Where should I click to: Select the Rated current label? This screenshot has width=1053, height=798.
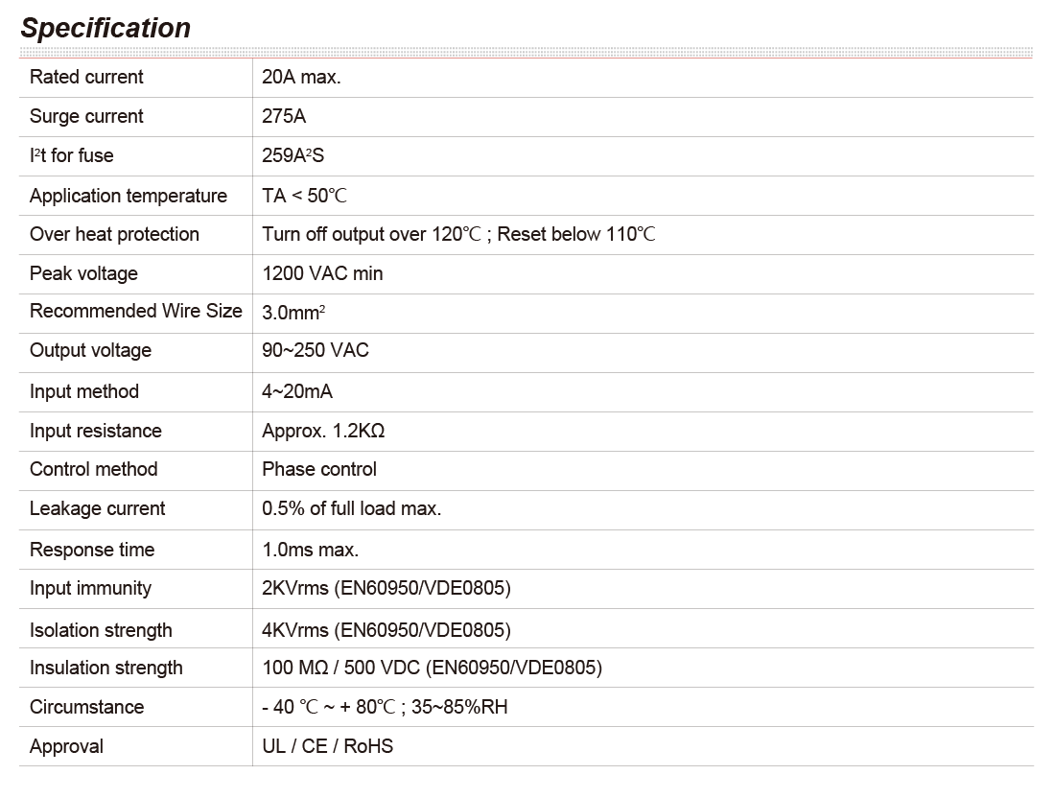pyautogui.click(x=86, y=77)
